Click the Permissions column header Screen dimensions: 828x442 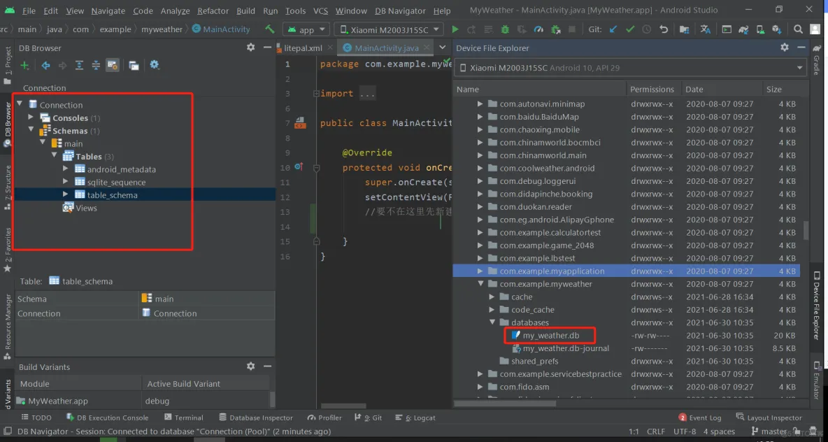[652, 90]
